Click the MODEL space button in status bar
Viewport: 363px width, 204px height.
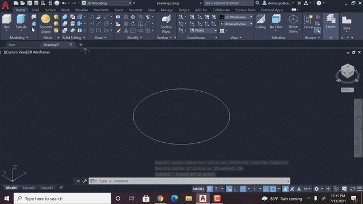[x=199, y=189]
